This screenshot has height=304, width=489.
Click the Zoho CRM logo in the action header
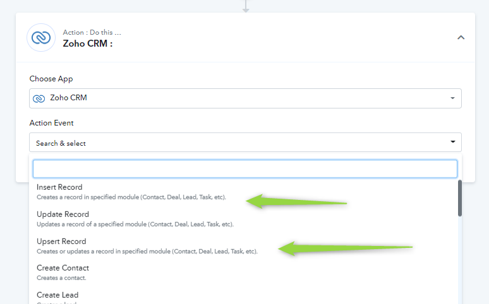coord(41,38)
